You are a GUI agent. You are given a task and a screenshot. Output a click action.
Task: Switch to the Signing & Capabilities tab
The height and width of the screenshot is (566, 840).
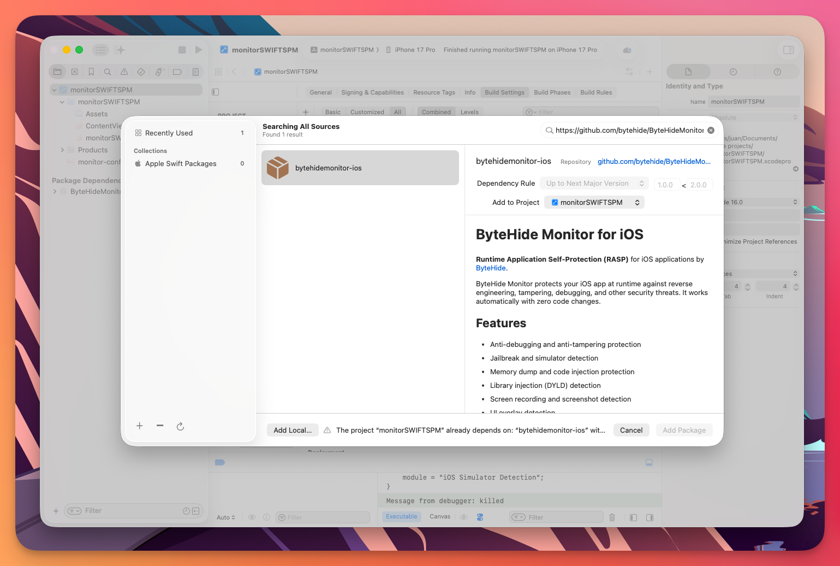pyautogui.click(x=372, y=92)
